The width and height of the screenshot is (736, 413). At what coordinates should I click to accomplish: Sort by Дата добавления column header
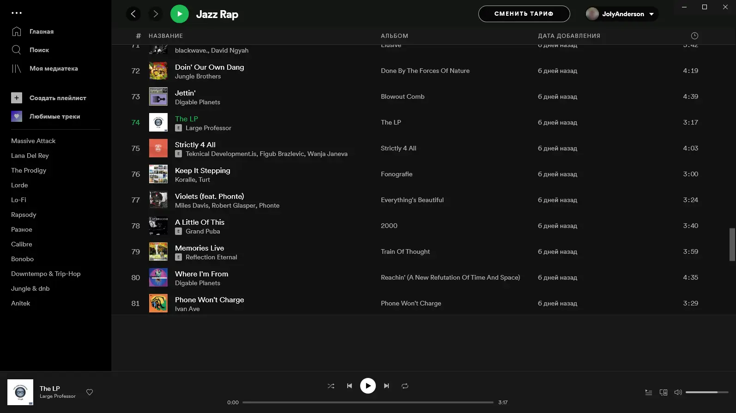(569, 36)
